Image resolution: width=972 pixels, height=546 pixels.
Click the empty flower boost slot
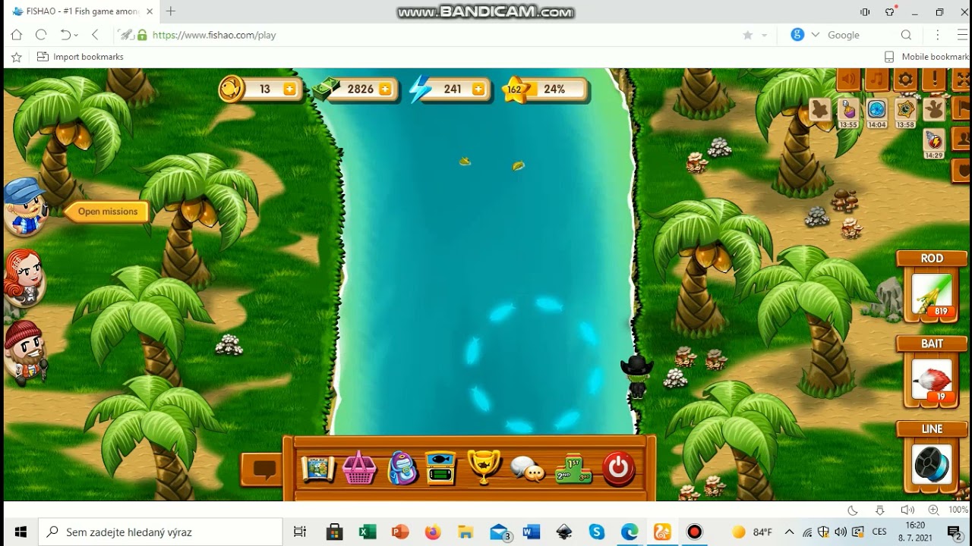[820, 110]
